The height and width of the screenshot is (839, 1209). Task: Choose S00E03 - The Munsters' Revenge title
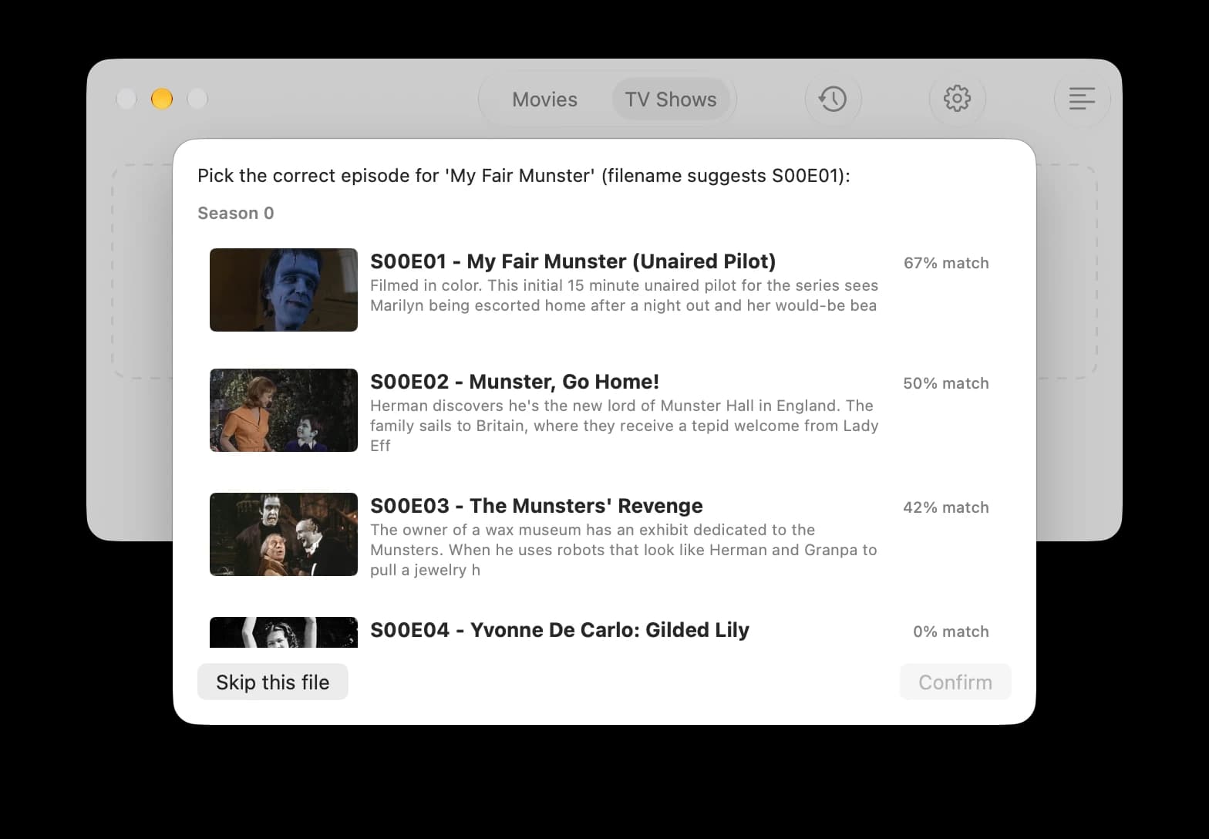click(537, 506)
